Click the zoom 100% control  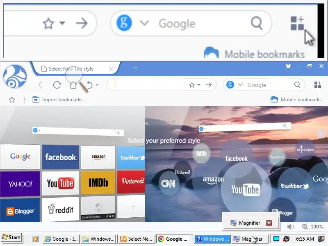click(312, 227)
